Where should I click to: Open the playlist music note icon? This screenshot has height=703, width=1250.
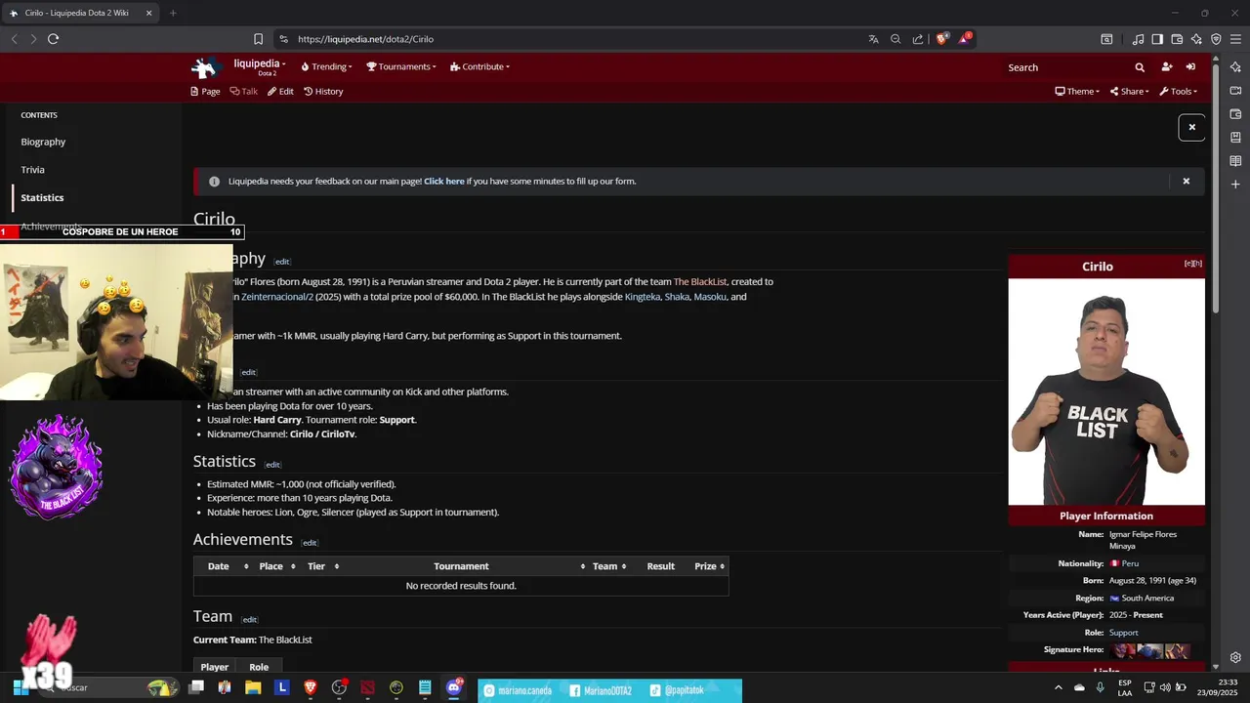1138,39
